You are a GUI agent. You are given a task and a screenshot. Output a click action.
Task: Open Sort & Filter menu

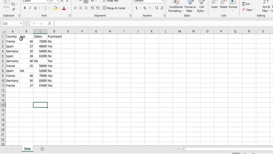coord(266,6)
